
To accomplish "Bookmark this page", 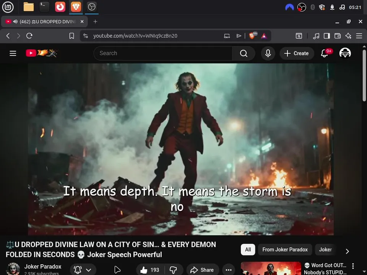I will (x=71, y=36).
